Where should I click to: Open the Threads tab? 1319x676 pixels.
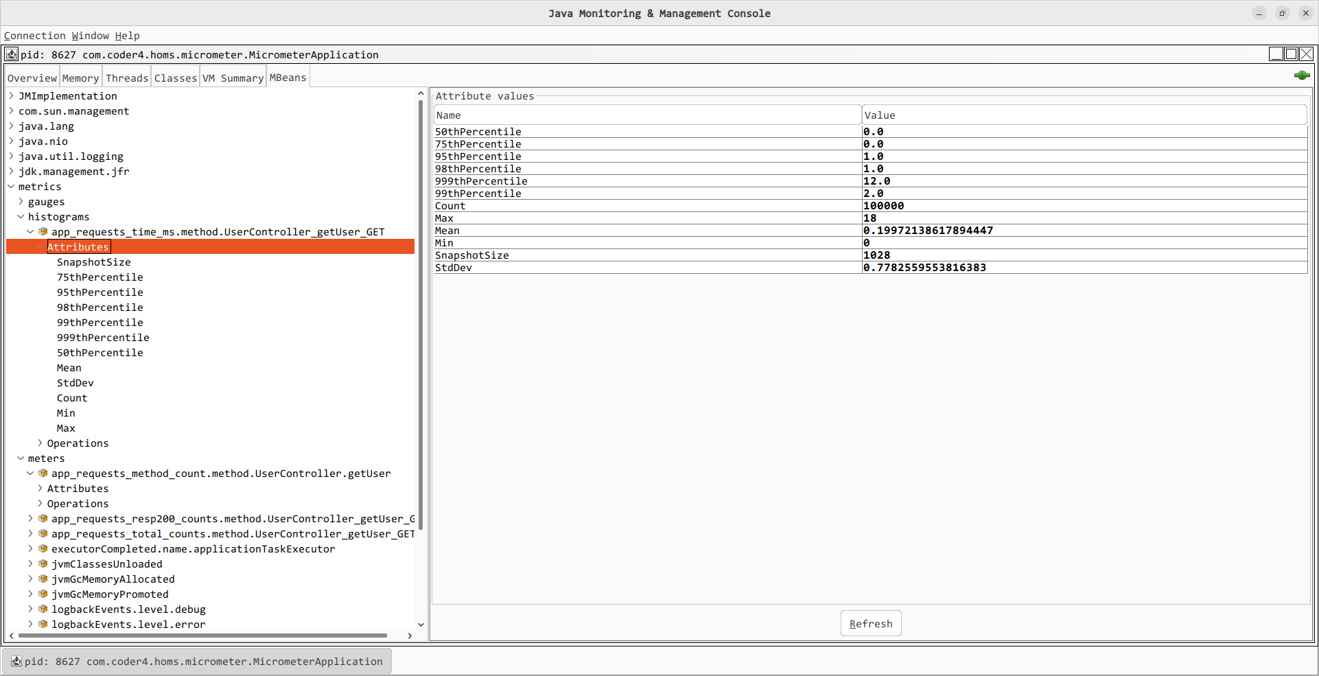[x=127, y=78]
